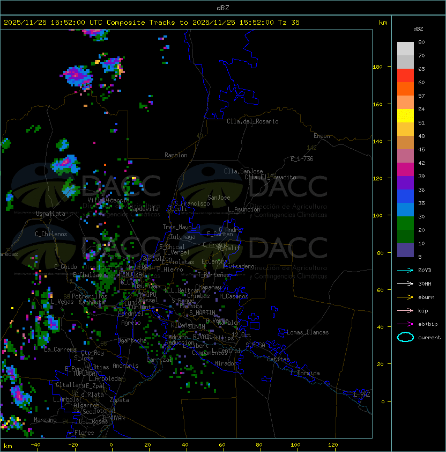Click the Capdevila map label
The image size is (446, 452).
pos(144,209)
